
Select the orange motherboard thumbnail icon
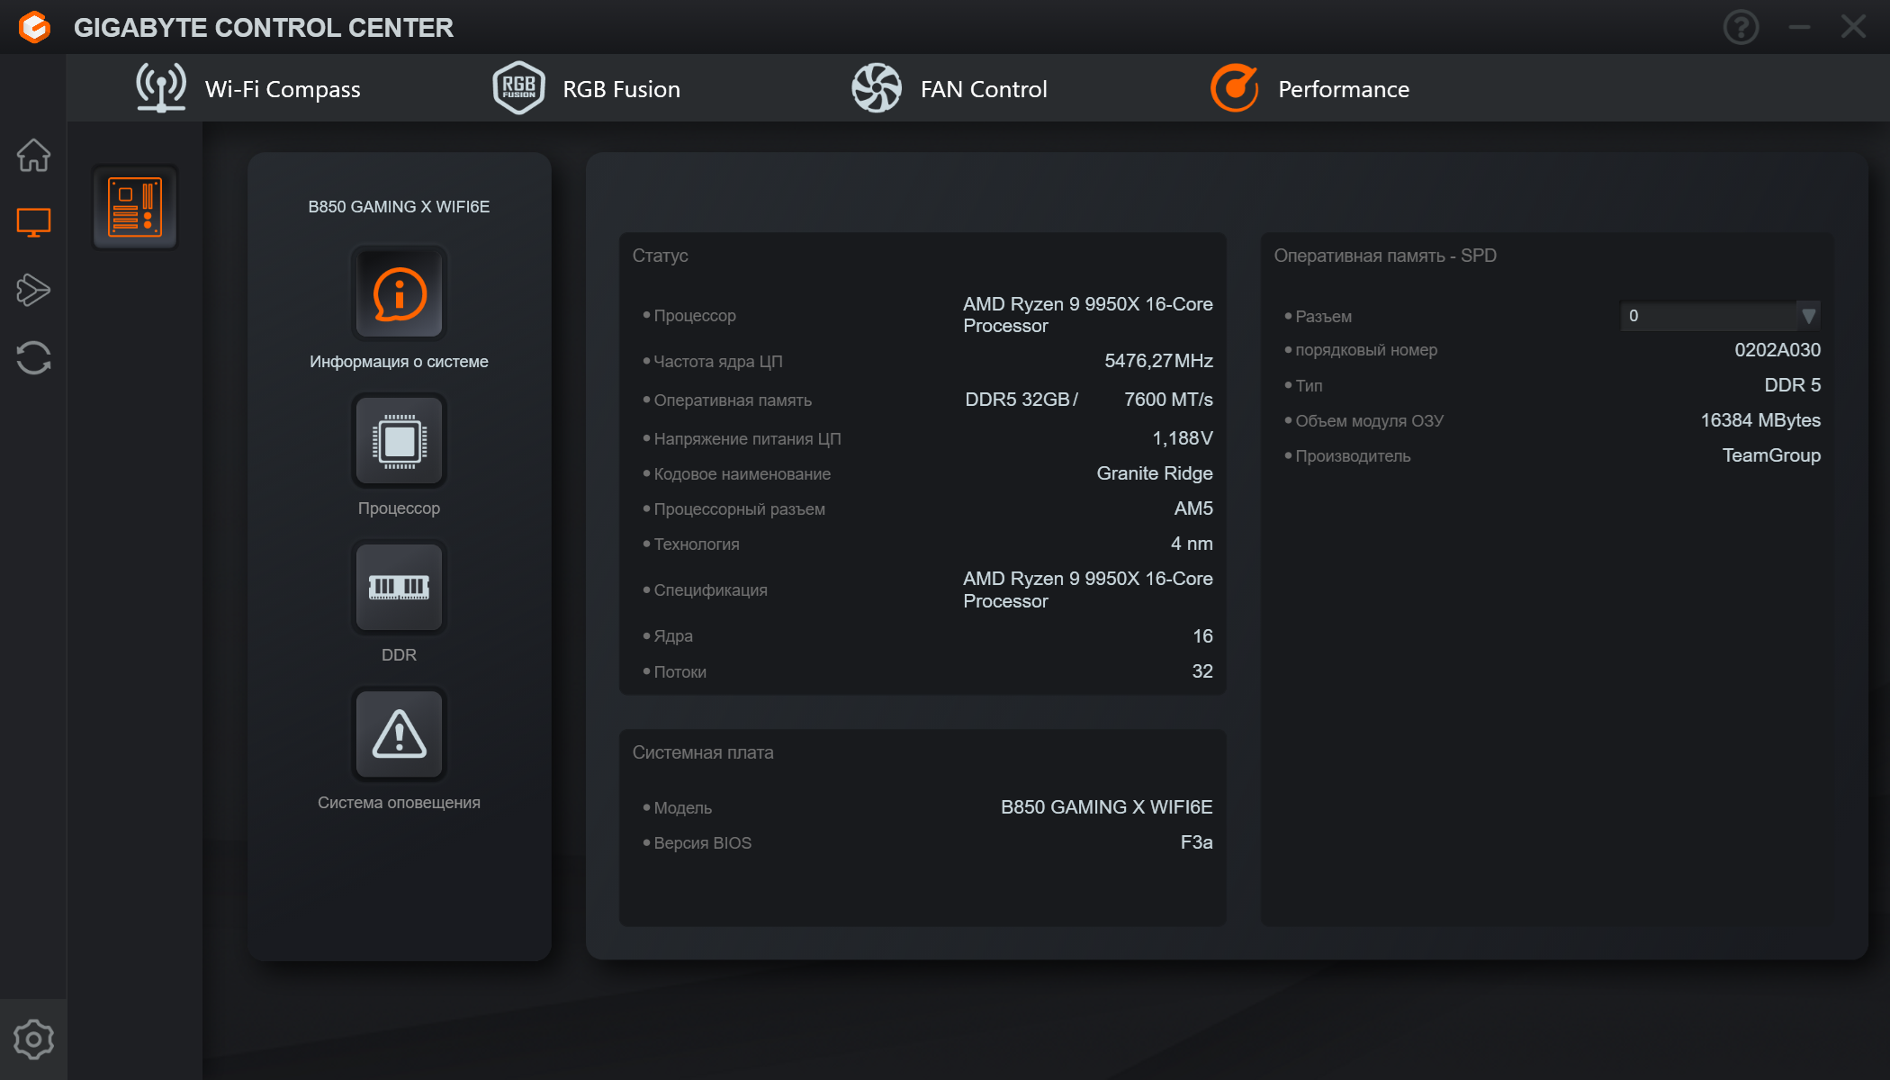[135, 207]
